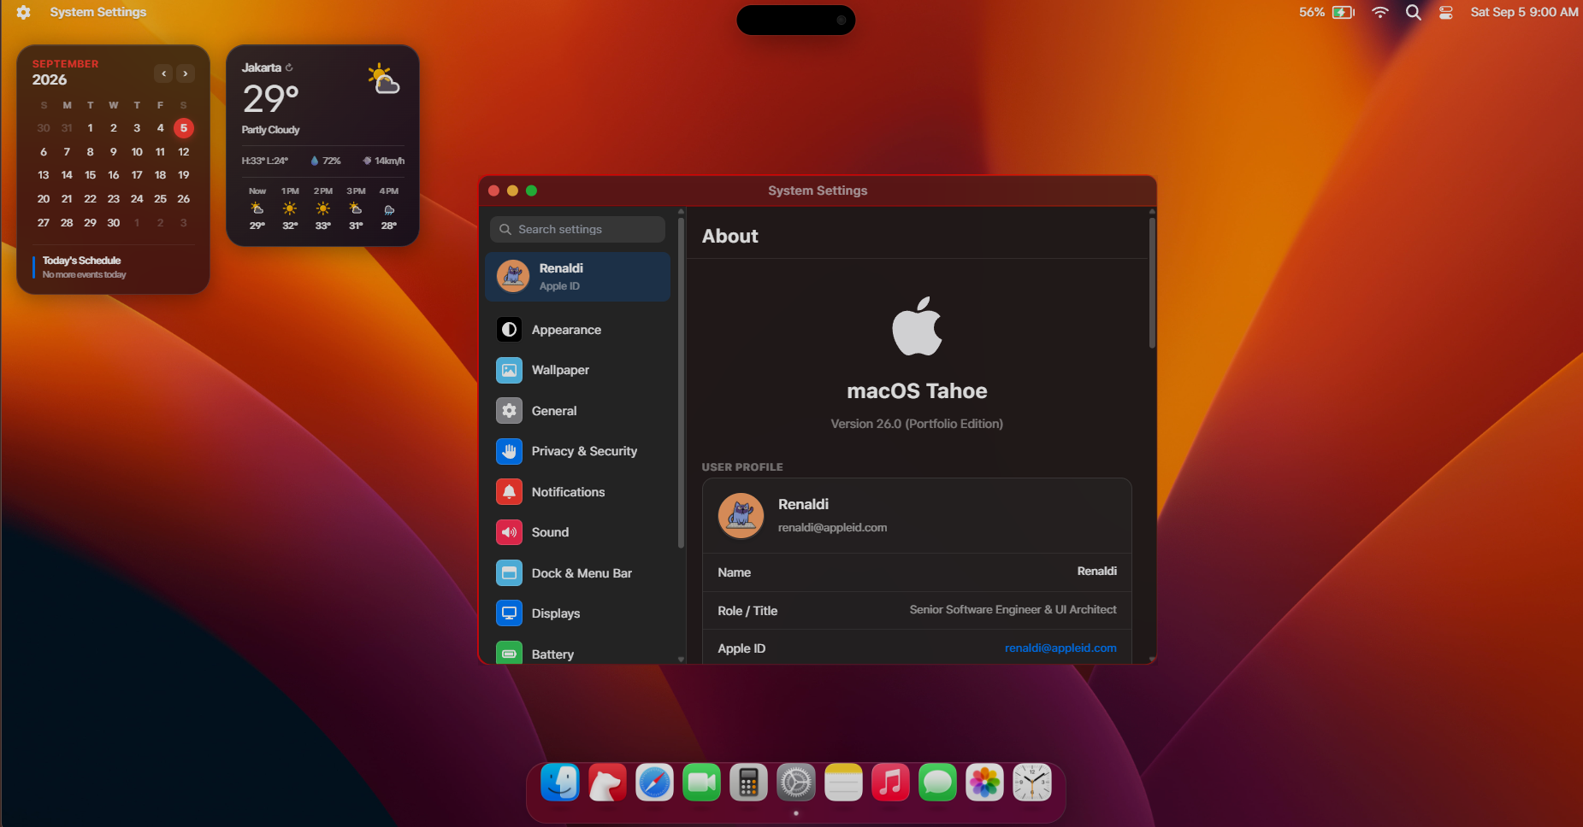Click the partly cloudy weather icon
This screenshot has width=1583, height=827.
pyautogui.click(x=384, y=79)
